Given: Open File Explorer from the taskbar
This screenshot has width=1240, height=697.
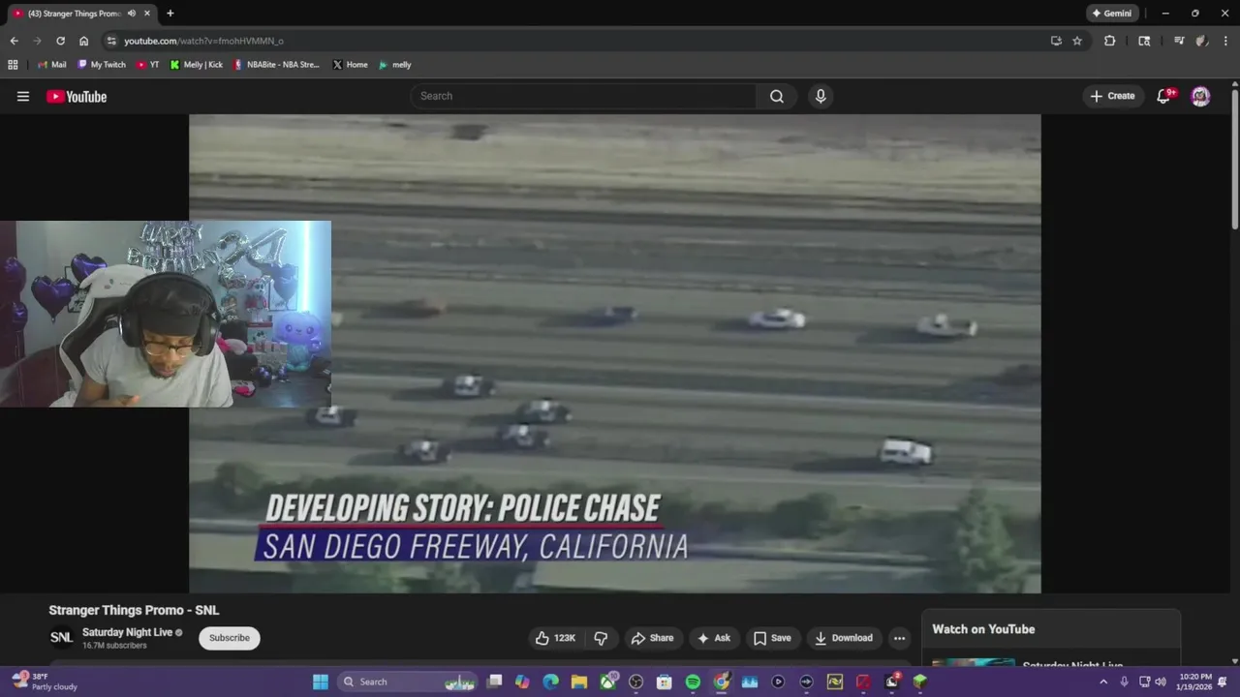Looking at the screenshot, I should pos(579,682).
